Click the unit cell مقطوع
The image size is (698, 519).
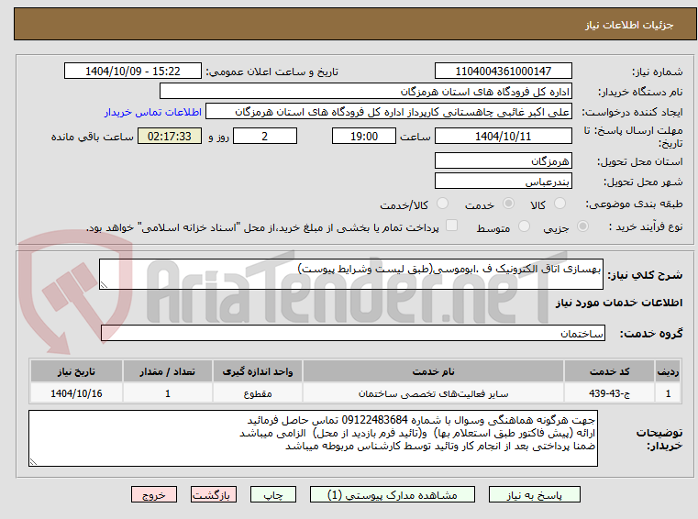coord(258,393)
